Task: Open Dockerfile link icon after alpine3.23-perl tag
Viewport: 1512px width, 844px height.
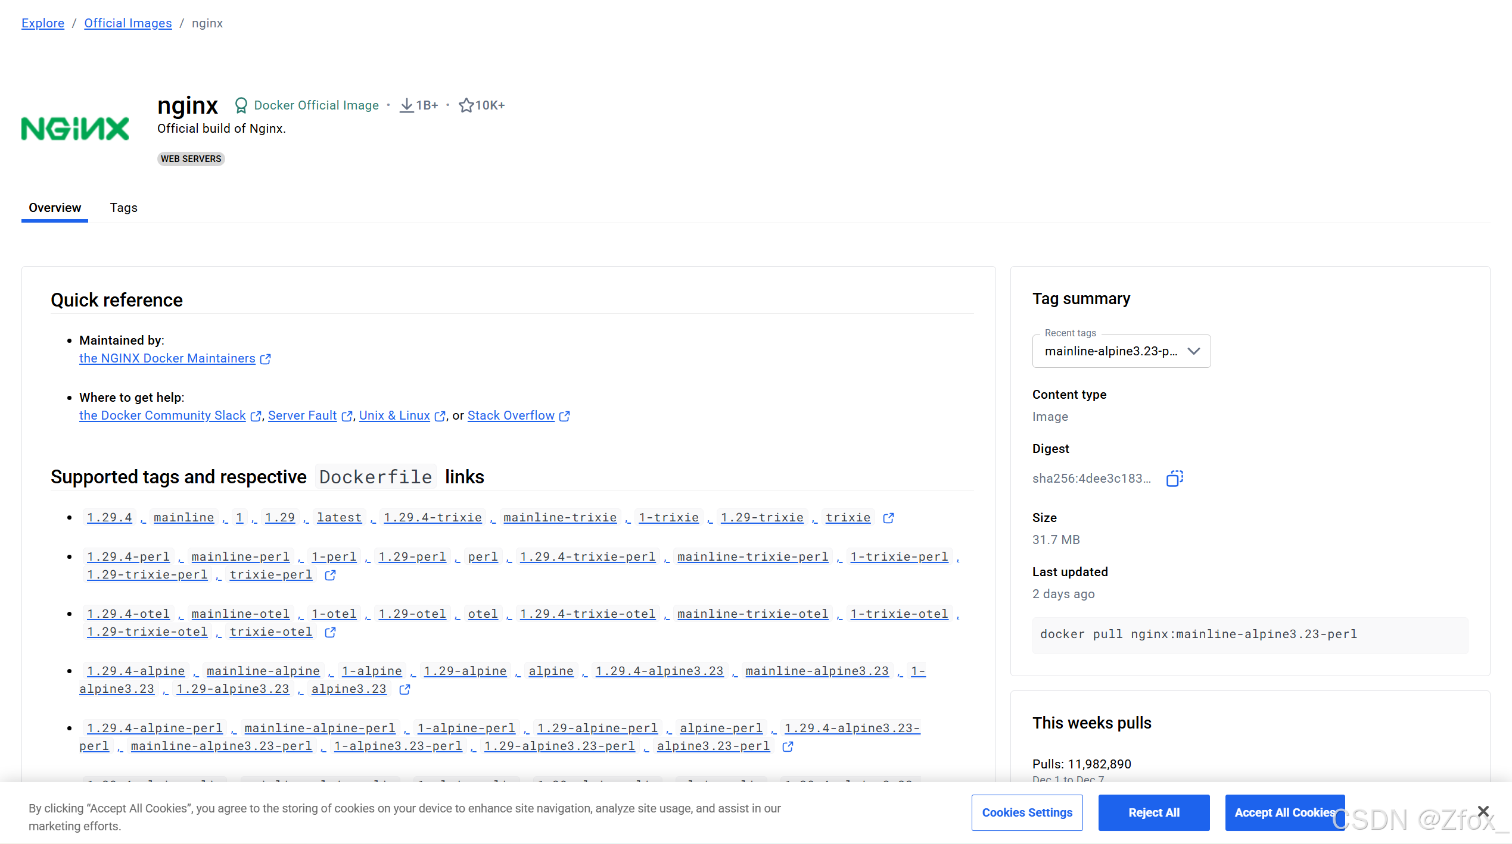Action: 788,746
